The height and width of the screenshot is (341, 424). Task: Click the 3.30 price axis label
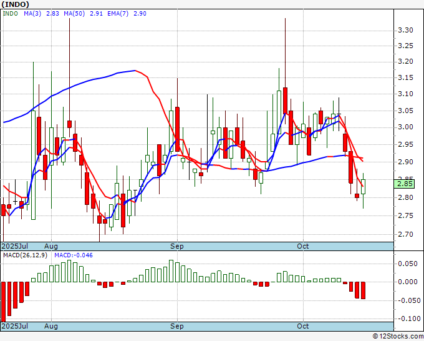(406, 31)
